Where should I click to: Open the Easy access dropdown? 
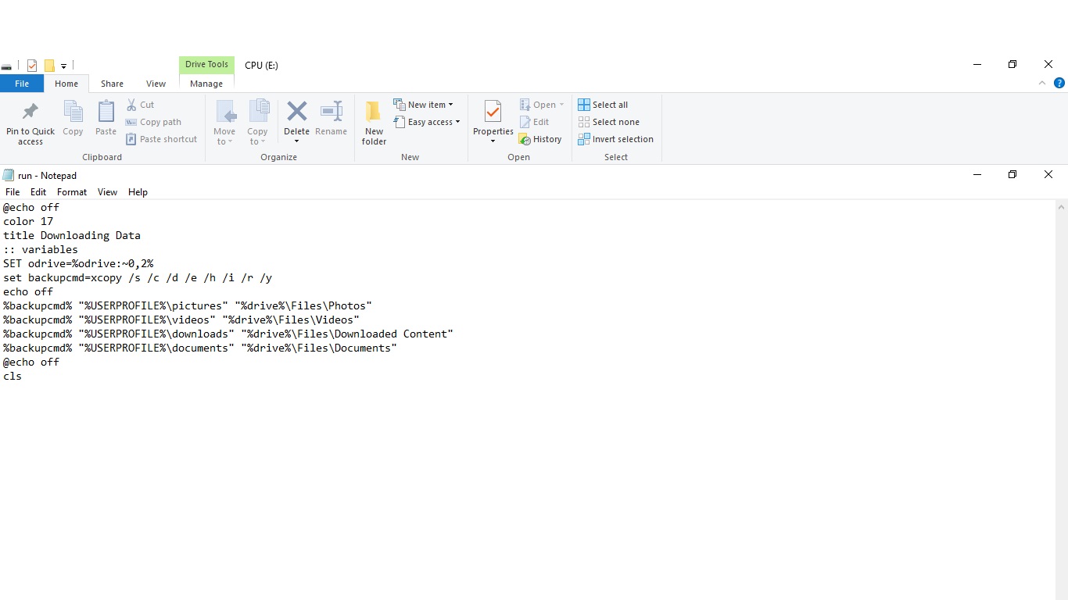pos(427,122)
